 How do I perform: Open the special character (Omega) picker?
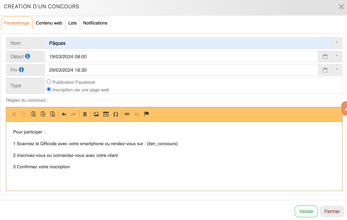(x=116, y=114)
